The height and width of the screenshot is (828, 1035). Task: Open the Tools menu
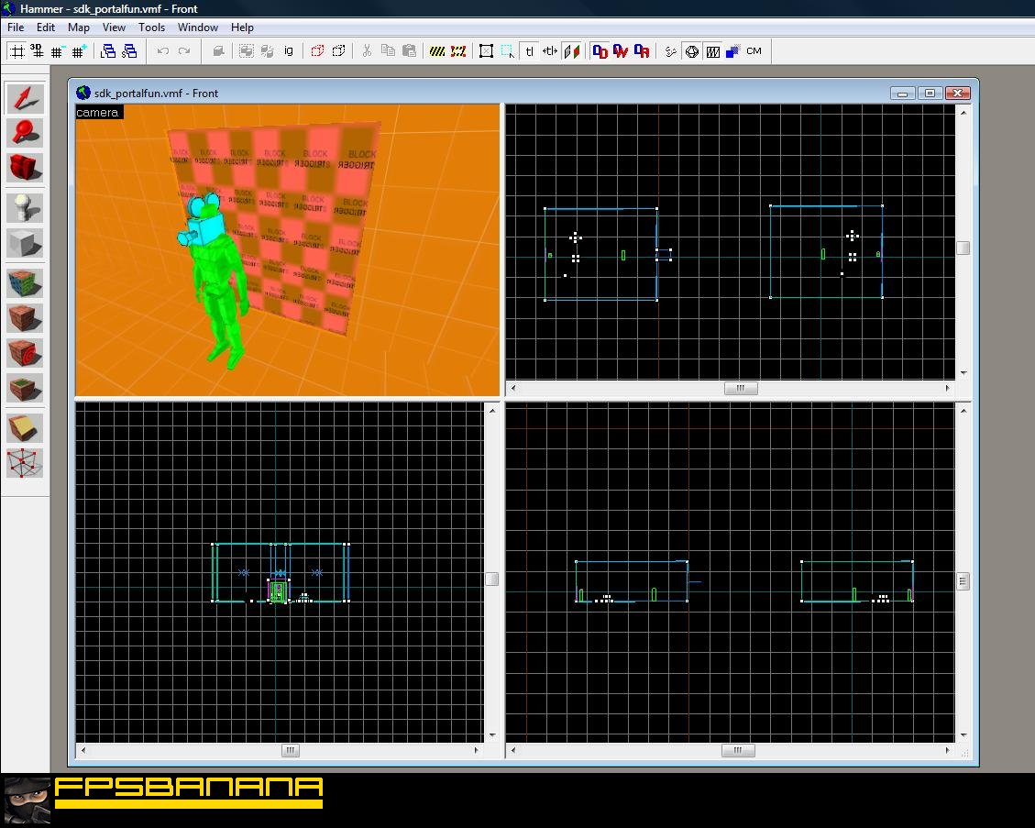[151, 28]
